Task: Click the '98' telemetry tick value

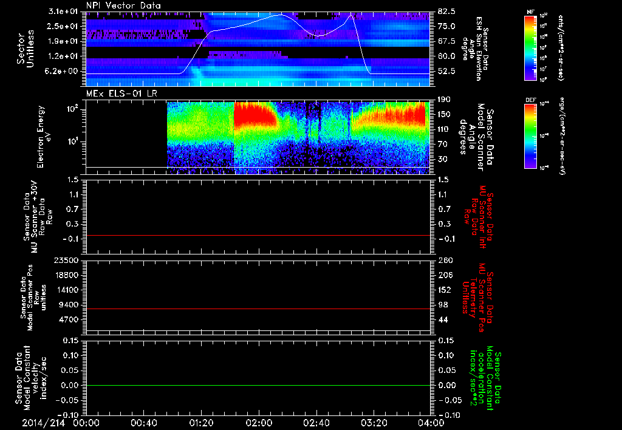Action: coord(442,305)
